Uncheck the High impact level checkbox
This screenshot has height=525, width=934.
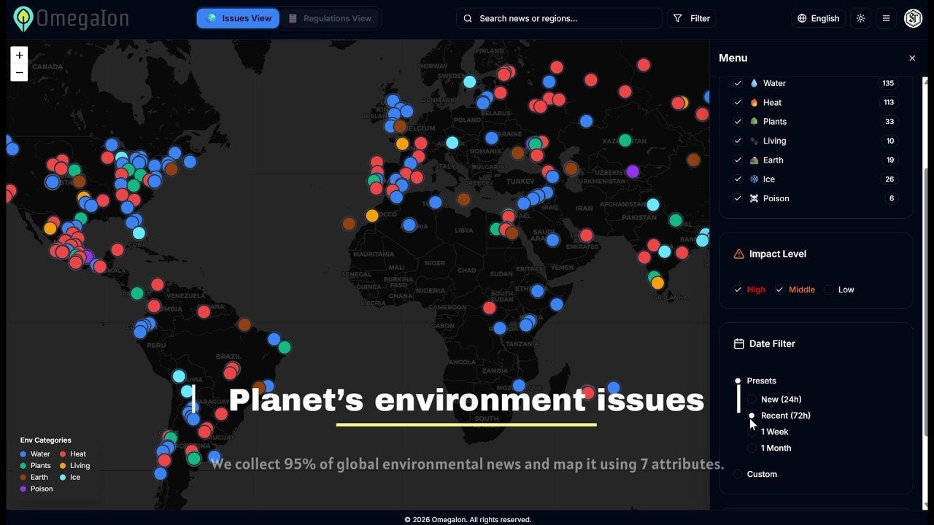(738, 289)
